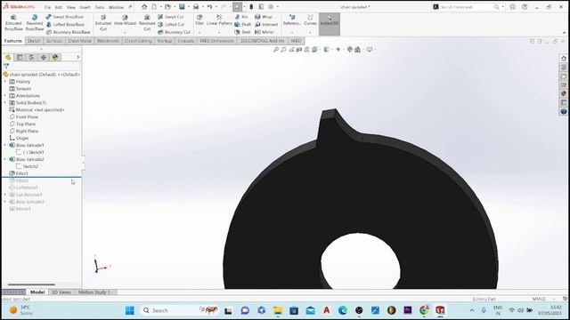Open the DimXpertManager tab

pos(44,57)
